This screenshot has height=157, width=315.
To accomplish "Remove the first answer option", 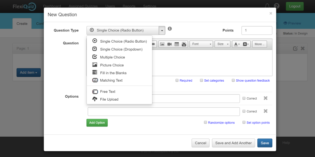I will 265,98.
